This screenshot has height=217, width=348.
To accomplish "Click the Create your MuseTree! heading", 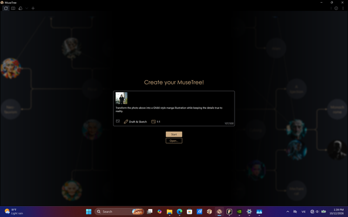I will (x=174, y=82).
